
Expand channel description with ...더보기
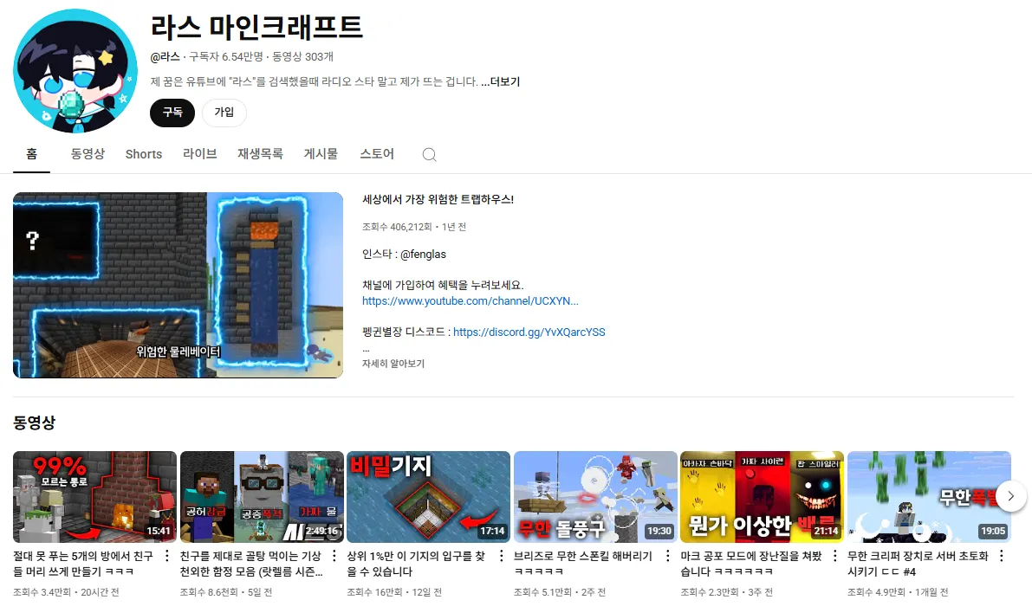pos(500,81)
